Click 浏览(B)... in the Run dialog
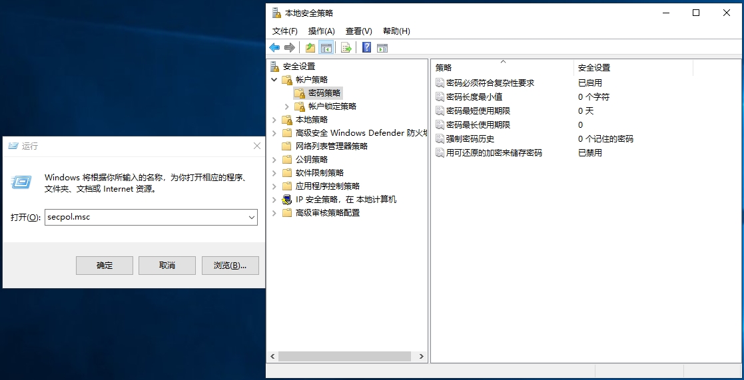744x380 pixels. [x=230, y=266]
